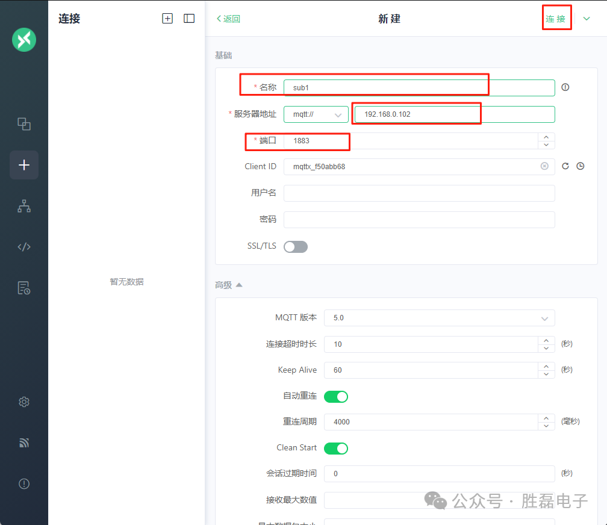Turn off the 自动重连 switch
The height and width of the screenshot is (525, 607).
click(x=336, y=397)
